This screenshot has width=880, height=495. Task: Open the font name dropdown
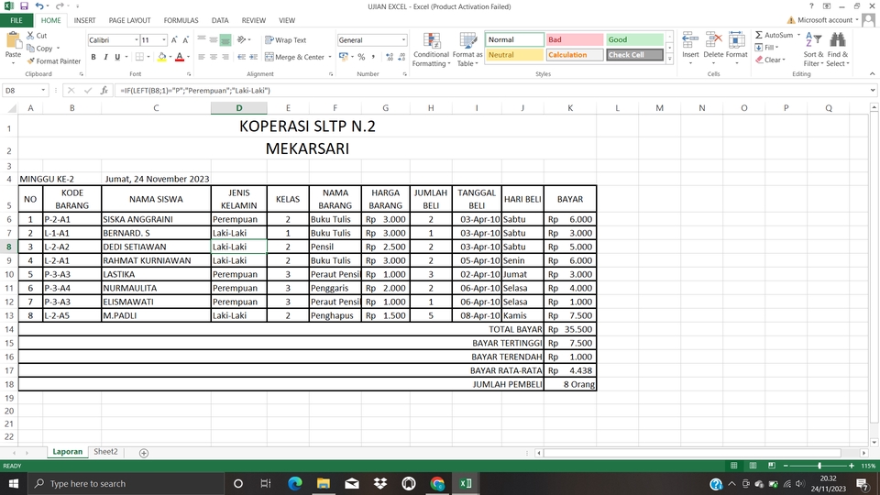(136, 39)
